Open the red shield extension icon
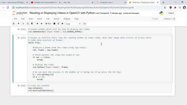This screenshot has width=187, height=105. click(x=171, y=8)
